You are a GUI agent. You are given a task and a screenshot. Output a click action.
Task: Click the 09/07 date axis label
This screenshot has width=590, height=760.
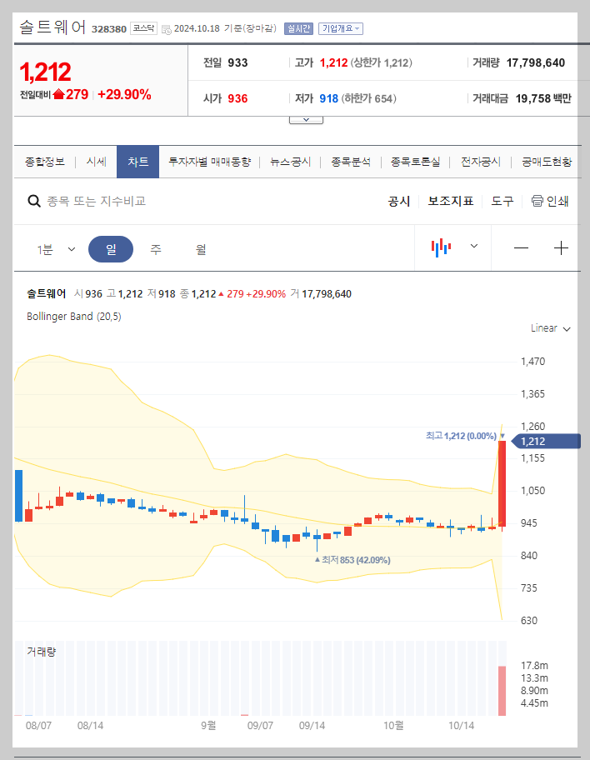[x=260, y=726]
